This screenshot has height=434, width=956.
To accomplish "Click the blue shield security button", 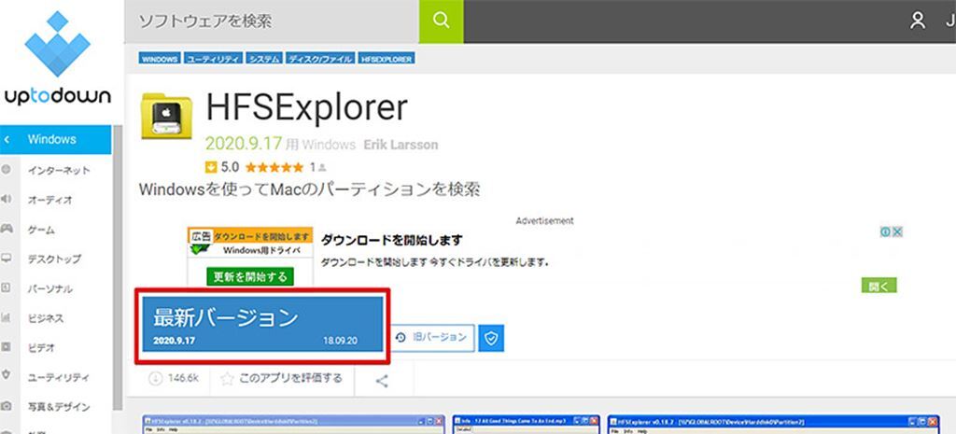I will 491,338.
